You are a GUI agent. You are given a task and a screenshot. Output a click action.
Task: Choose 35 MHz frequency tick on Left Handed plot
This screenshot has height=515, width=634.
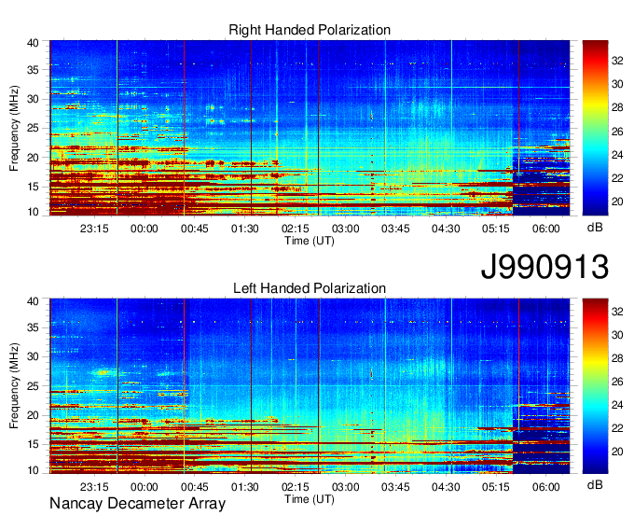(33, 327)
